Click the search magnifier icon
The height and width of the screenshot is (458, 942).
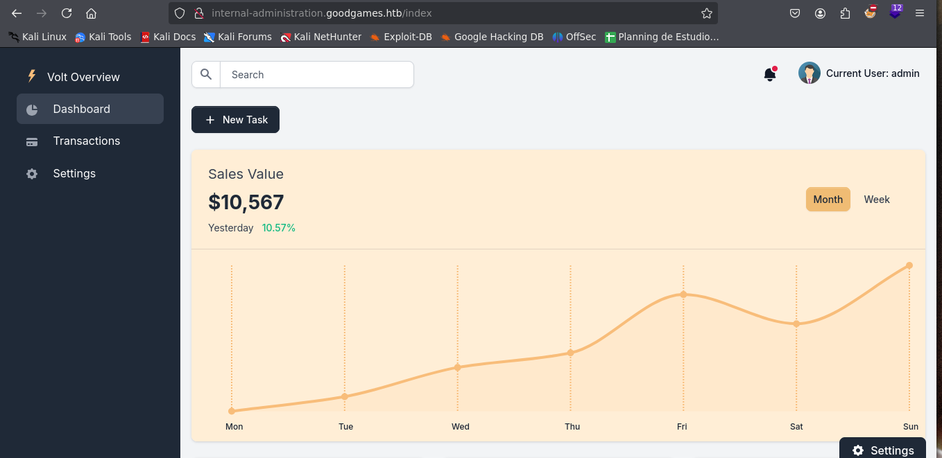pyautogui.click(x=206, y=75)
